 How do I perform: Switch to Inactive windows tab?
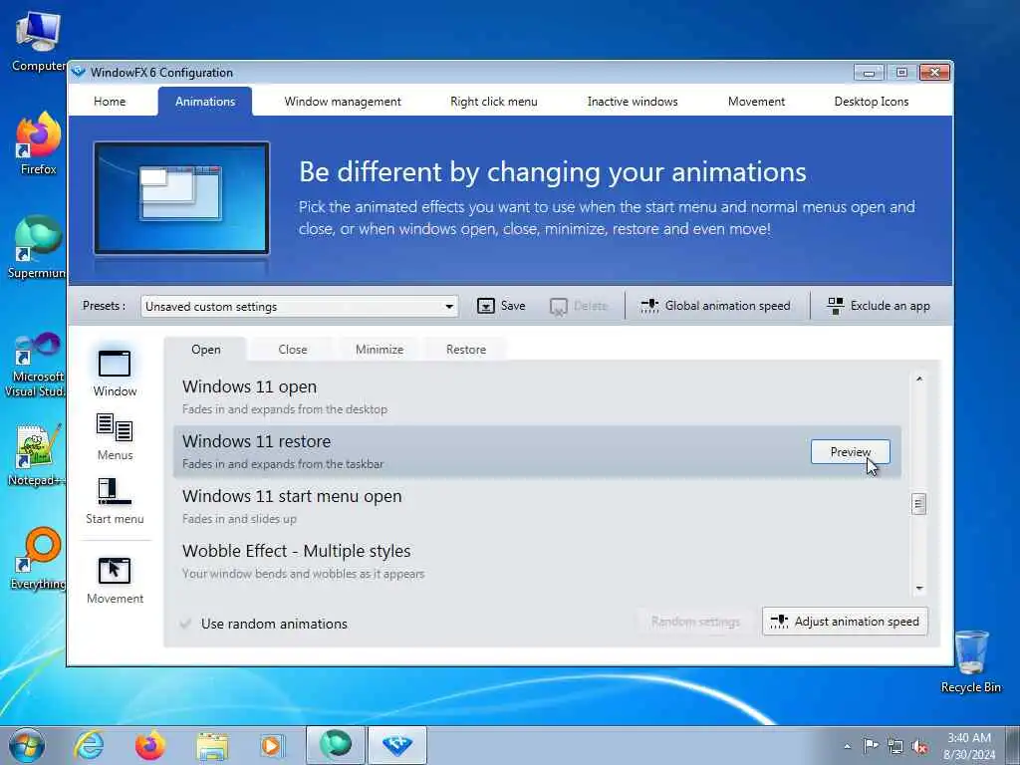tap(633, 102)
